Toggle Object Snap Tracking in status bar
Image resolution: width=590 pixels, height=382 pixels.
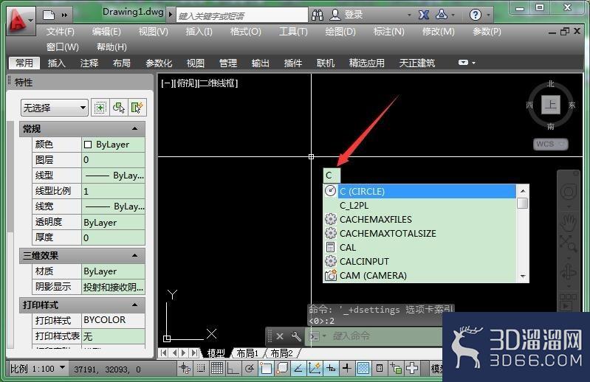pos(298,368)
